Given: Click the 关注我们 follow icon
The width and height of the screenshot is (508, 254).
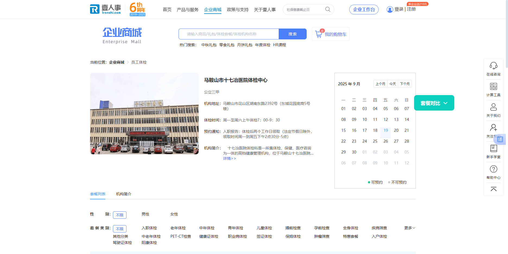Looking at the screenshot, I should (x=493, y=128).
